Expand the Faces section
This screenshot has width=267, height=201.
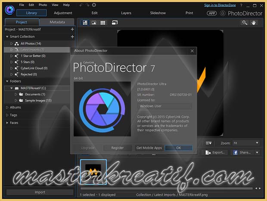(7, 123)
